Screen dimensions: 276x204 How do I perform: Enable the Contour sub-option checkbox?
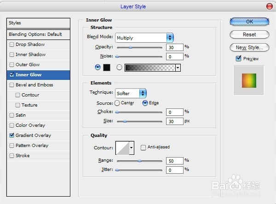[17, 95]
